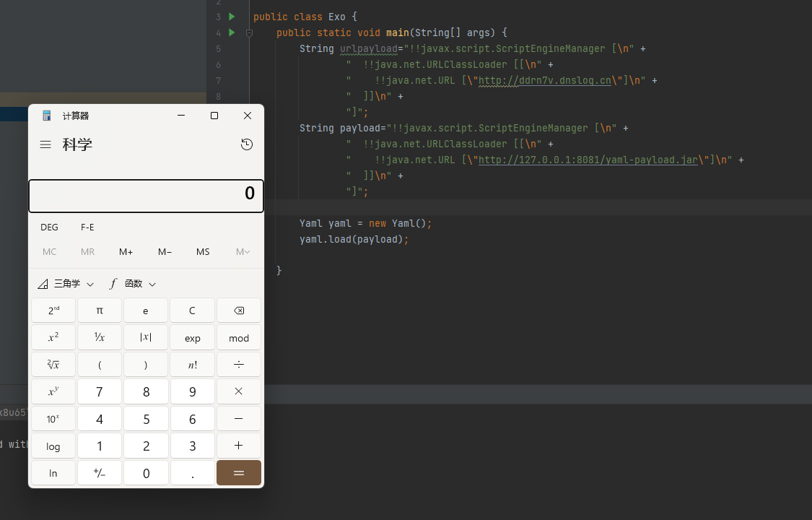Click digit 8 on calculator
This screenshot has height=520, width=812.
click(x=146, y=391)
